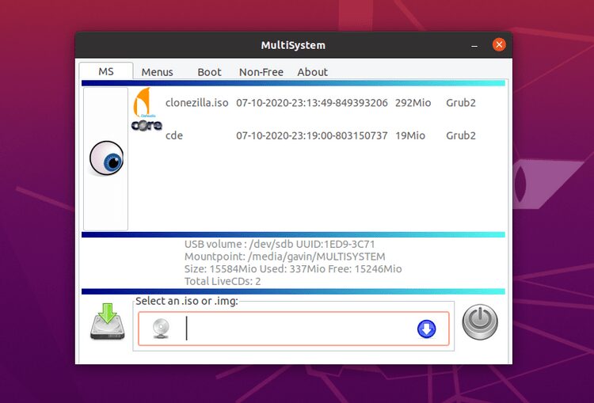Screen dimensions: 594x403
Task: Click the Select an .iso or .img label
Action: pos(187,301)
